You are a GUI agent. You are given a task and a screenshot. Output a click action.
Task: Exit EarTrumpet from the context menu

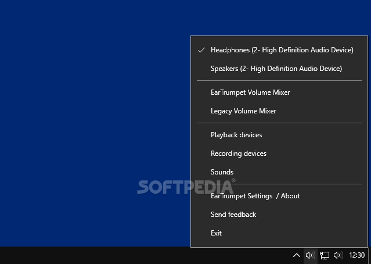(279, 233)
